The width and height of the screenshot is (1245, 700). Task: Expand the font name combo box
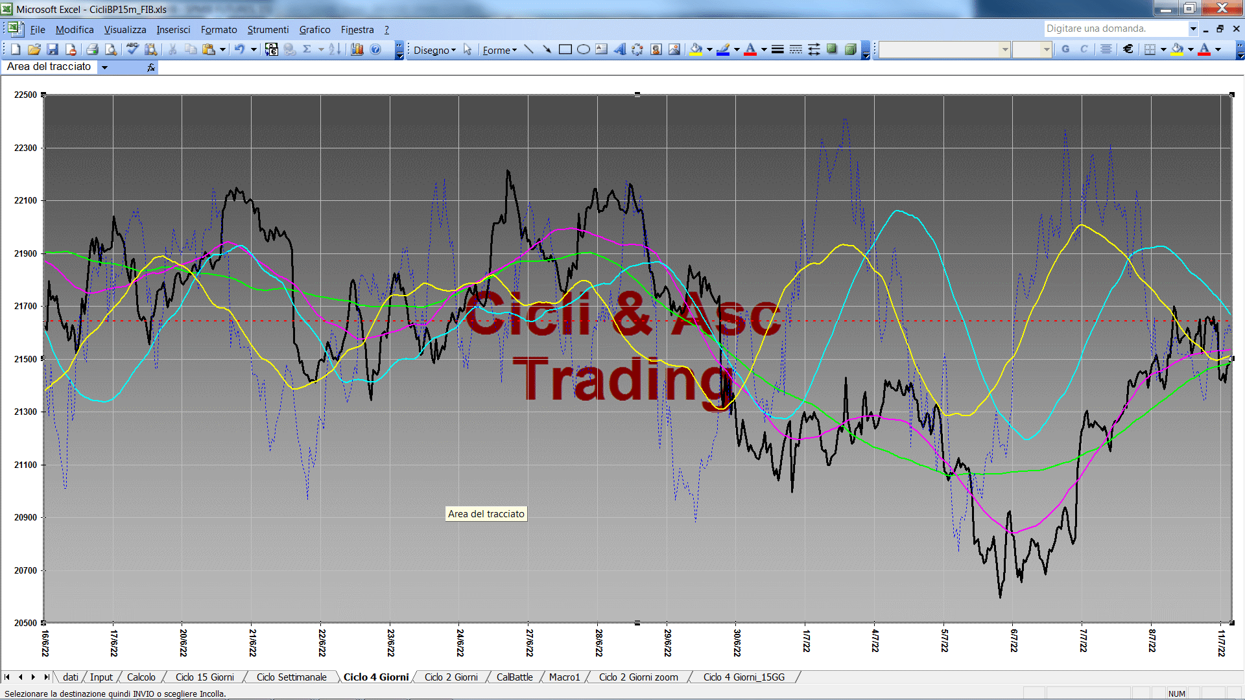(x=1004, y=49)
